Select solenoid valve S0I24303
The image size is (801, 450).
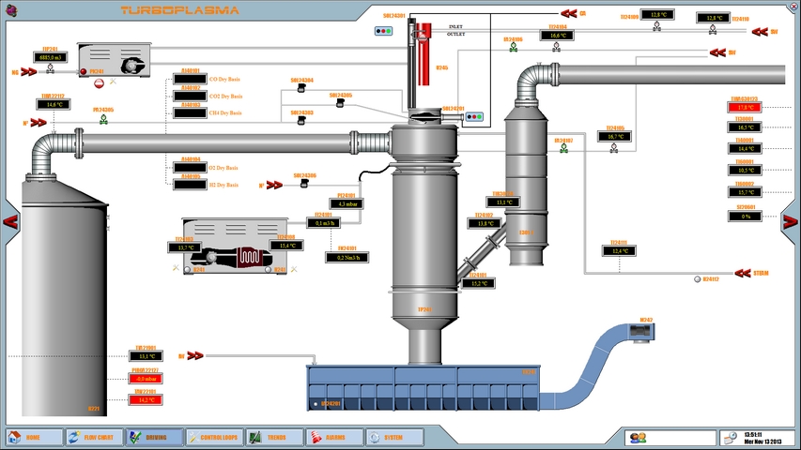tap(301, 120)
